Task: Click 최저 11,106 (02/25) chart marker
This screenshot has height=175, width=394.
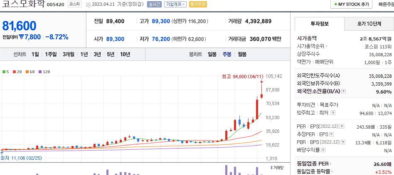Action: click(x=21, y=158)
